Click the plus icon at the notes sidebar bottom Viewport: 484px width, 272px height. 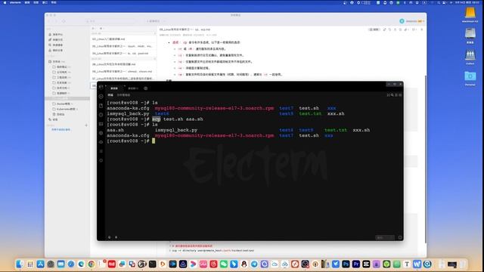(x=86, y=125)
